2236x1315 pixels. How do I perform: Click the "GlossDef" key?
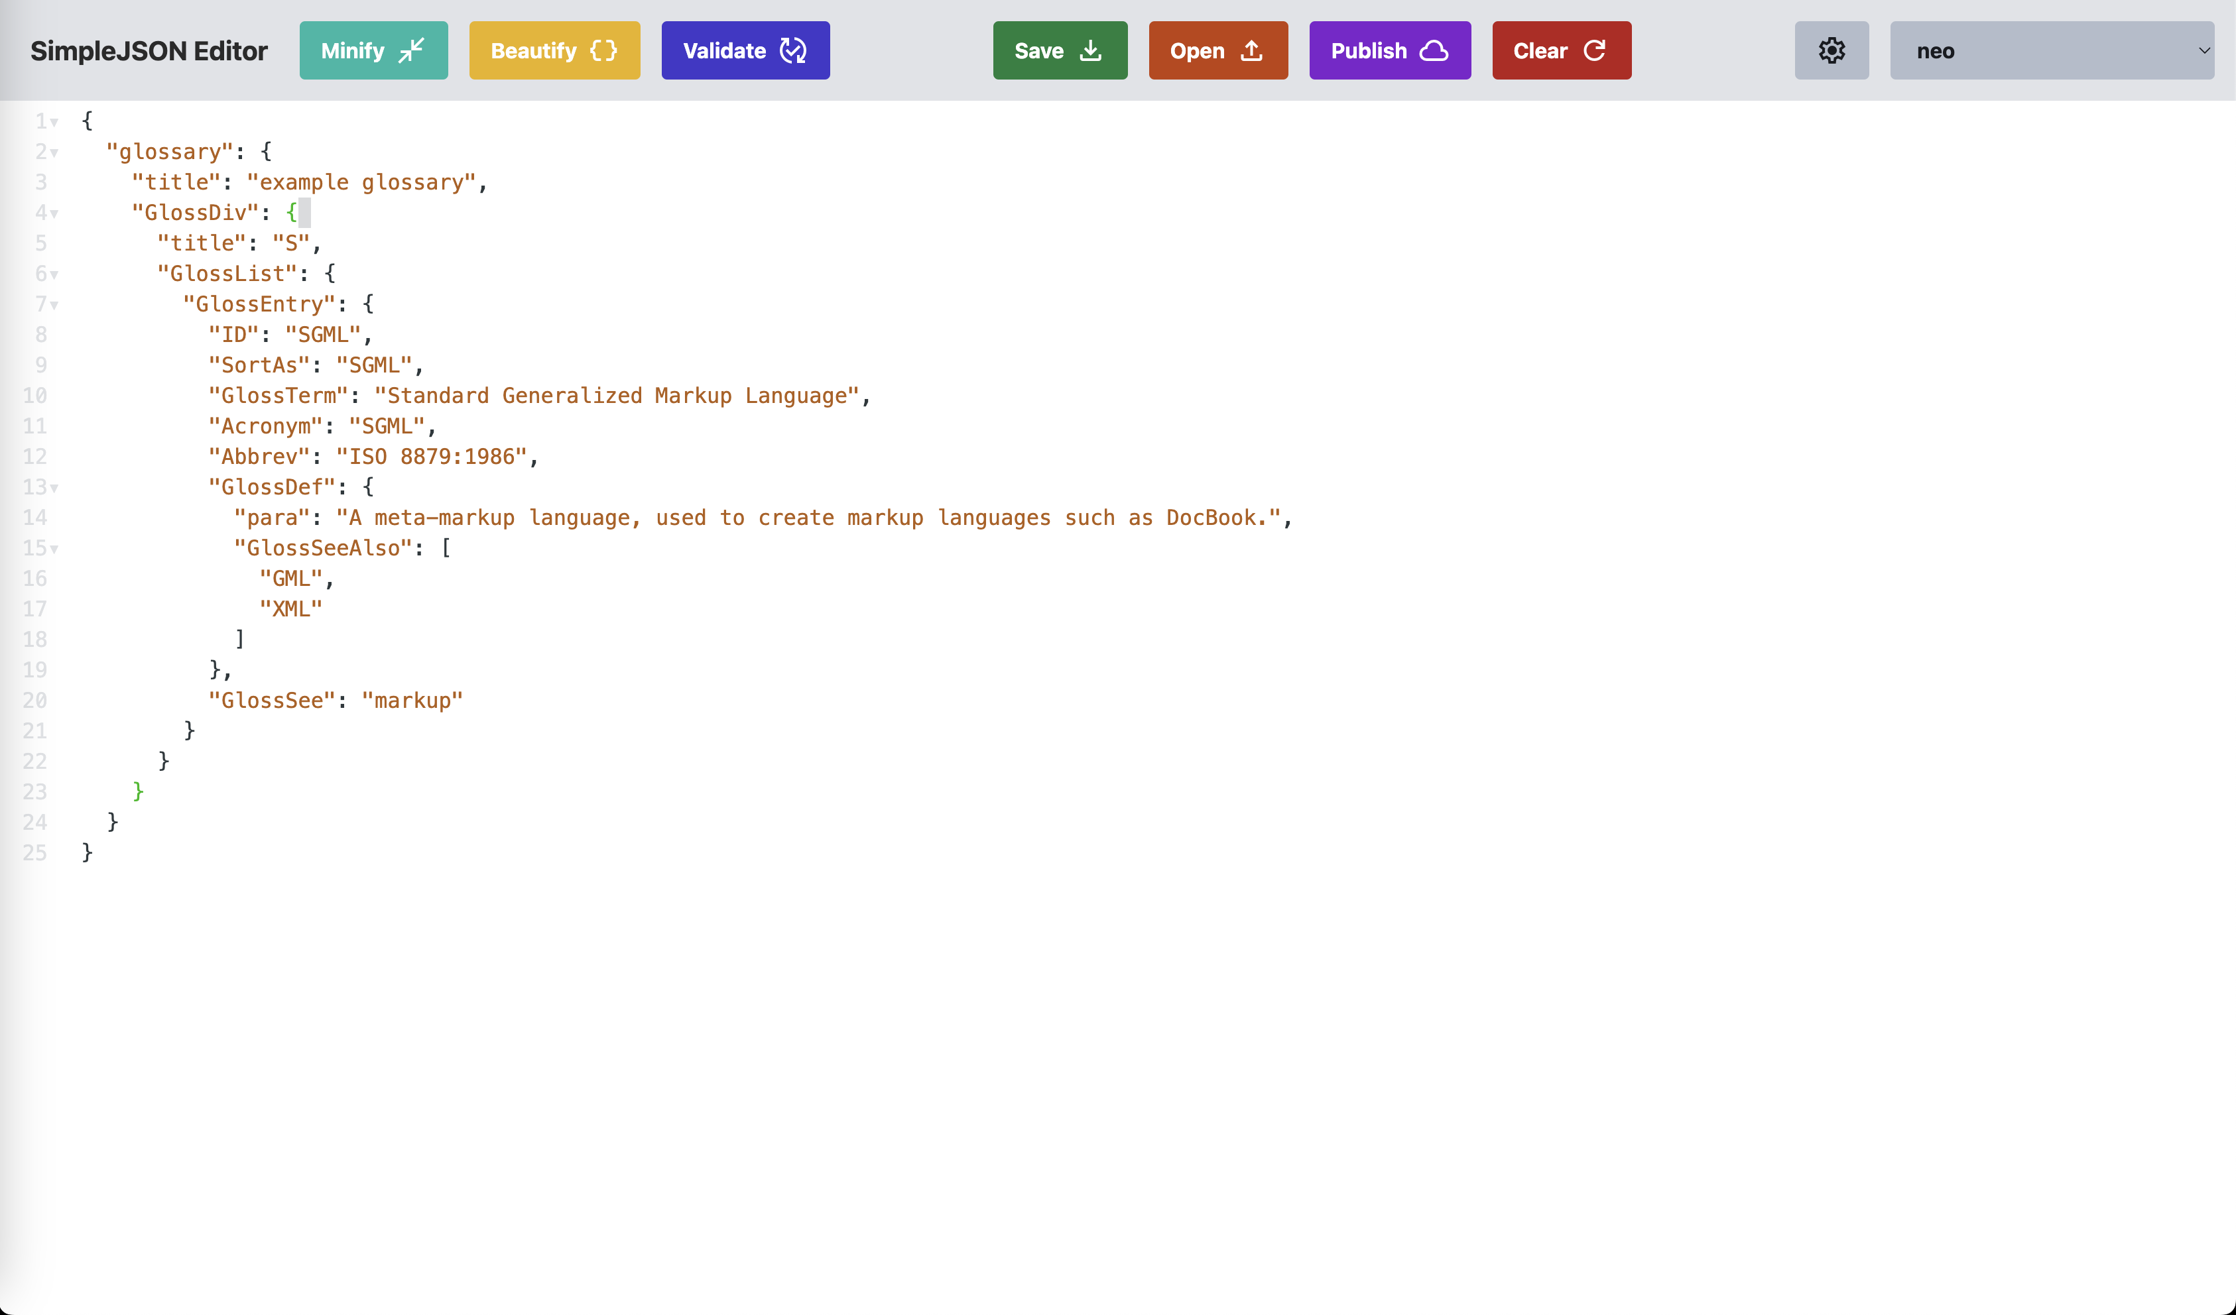pyautogui.click(x=271, y=486)
